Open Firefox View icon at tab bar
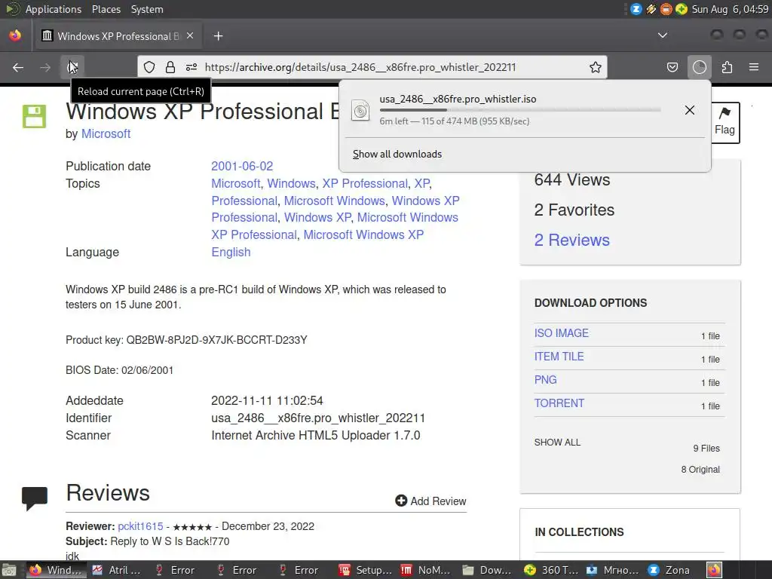The width and height of the screenshot is (772, 579). point(15,35)
